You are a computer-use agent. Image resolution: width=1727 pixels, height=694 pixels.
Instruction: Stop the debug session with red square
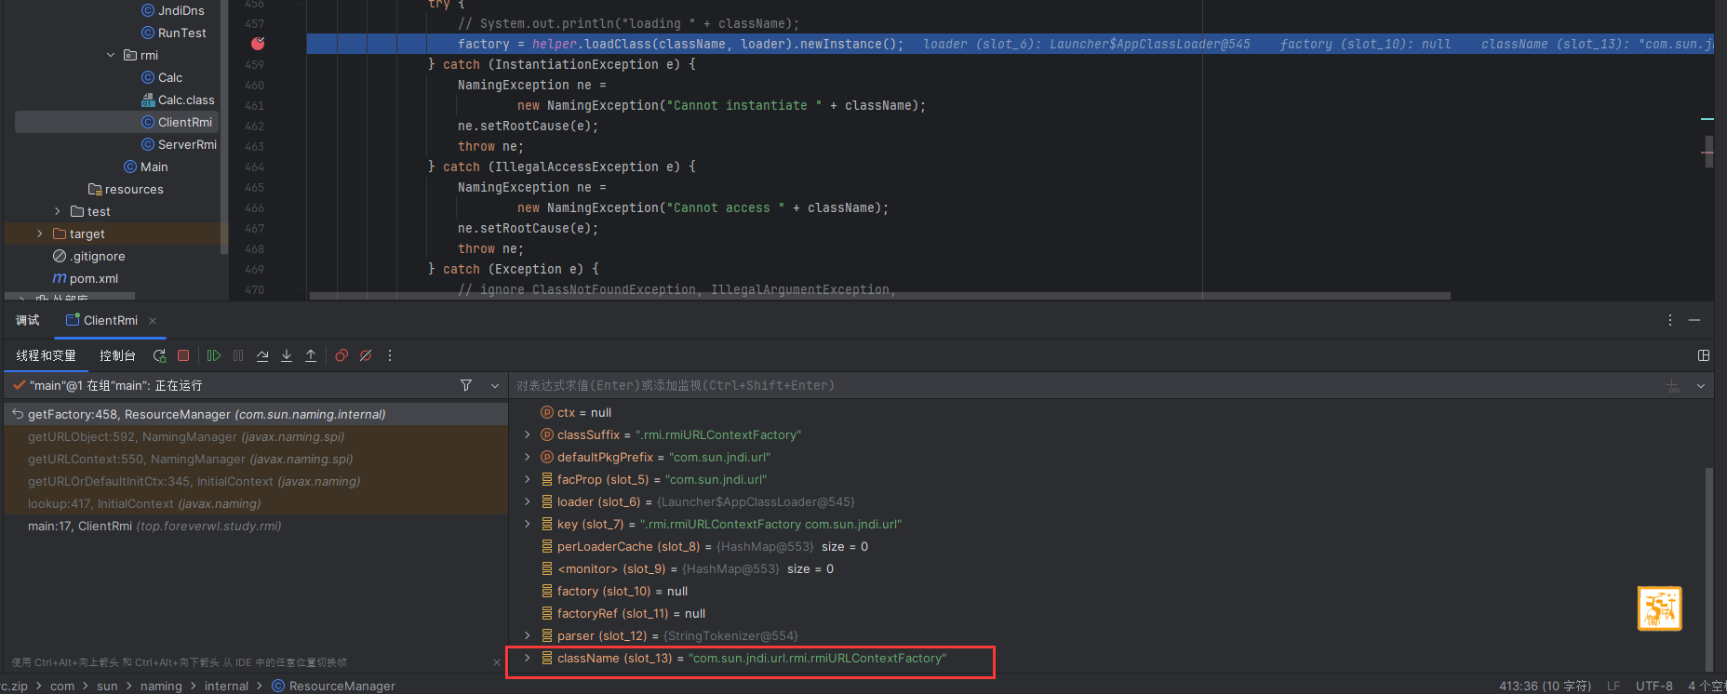(x=183, y=355)
